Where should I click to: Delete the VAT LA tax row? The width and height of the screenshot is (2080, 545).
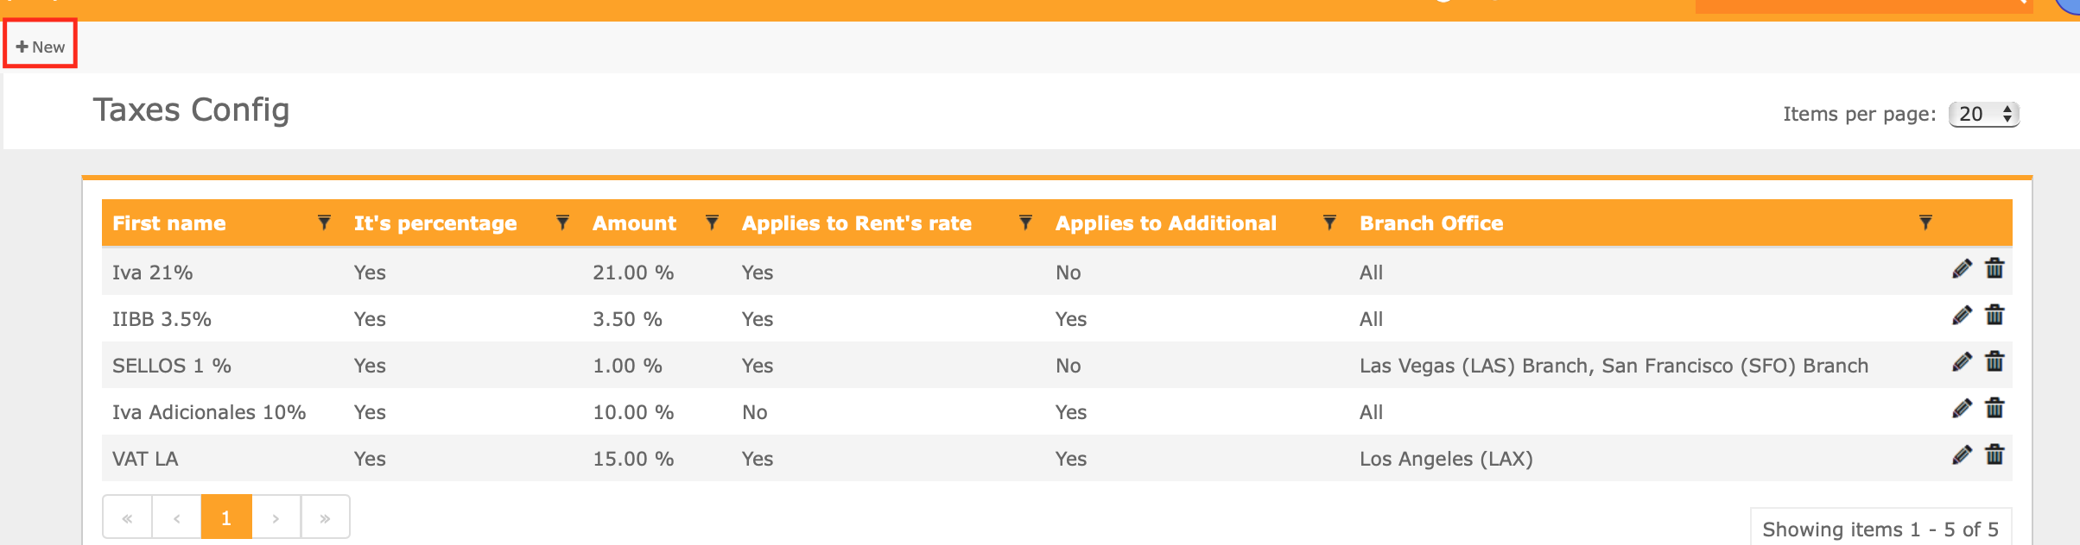click(1994, 454)
